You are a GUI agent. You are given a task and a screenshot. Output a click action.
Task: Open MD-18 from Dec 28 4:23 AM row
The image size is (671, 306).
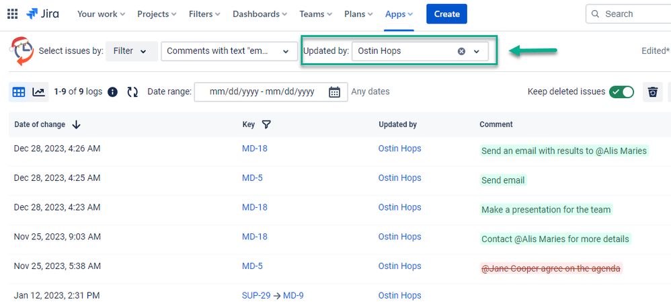[x=255, y=207]
